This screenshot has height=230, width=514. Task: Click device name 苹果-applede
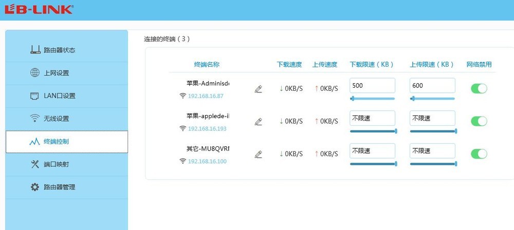pyautogui.click(x=208, y=116)
